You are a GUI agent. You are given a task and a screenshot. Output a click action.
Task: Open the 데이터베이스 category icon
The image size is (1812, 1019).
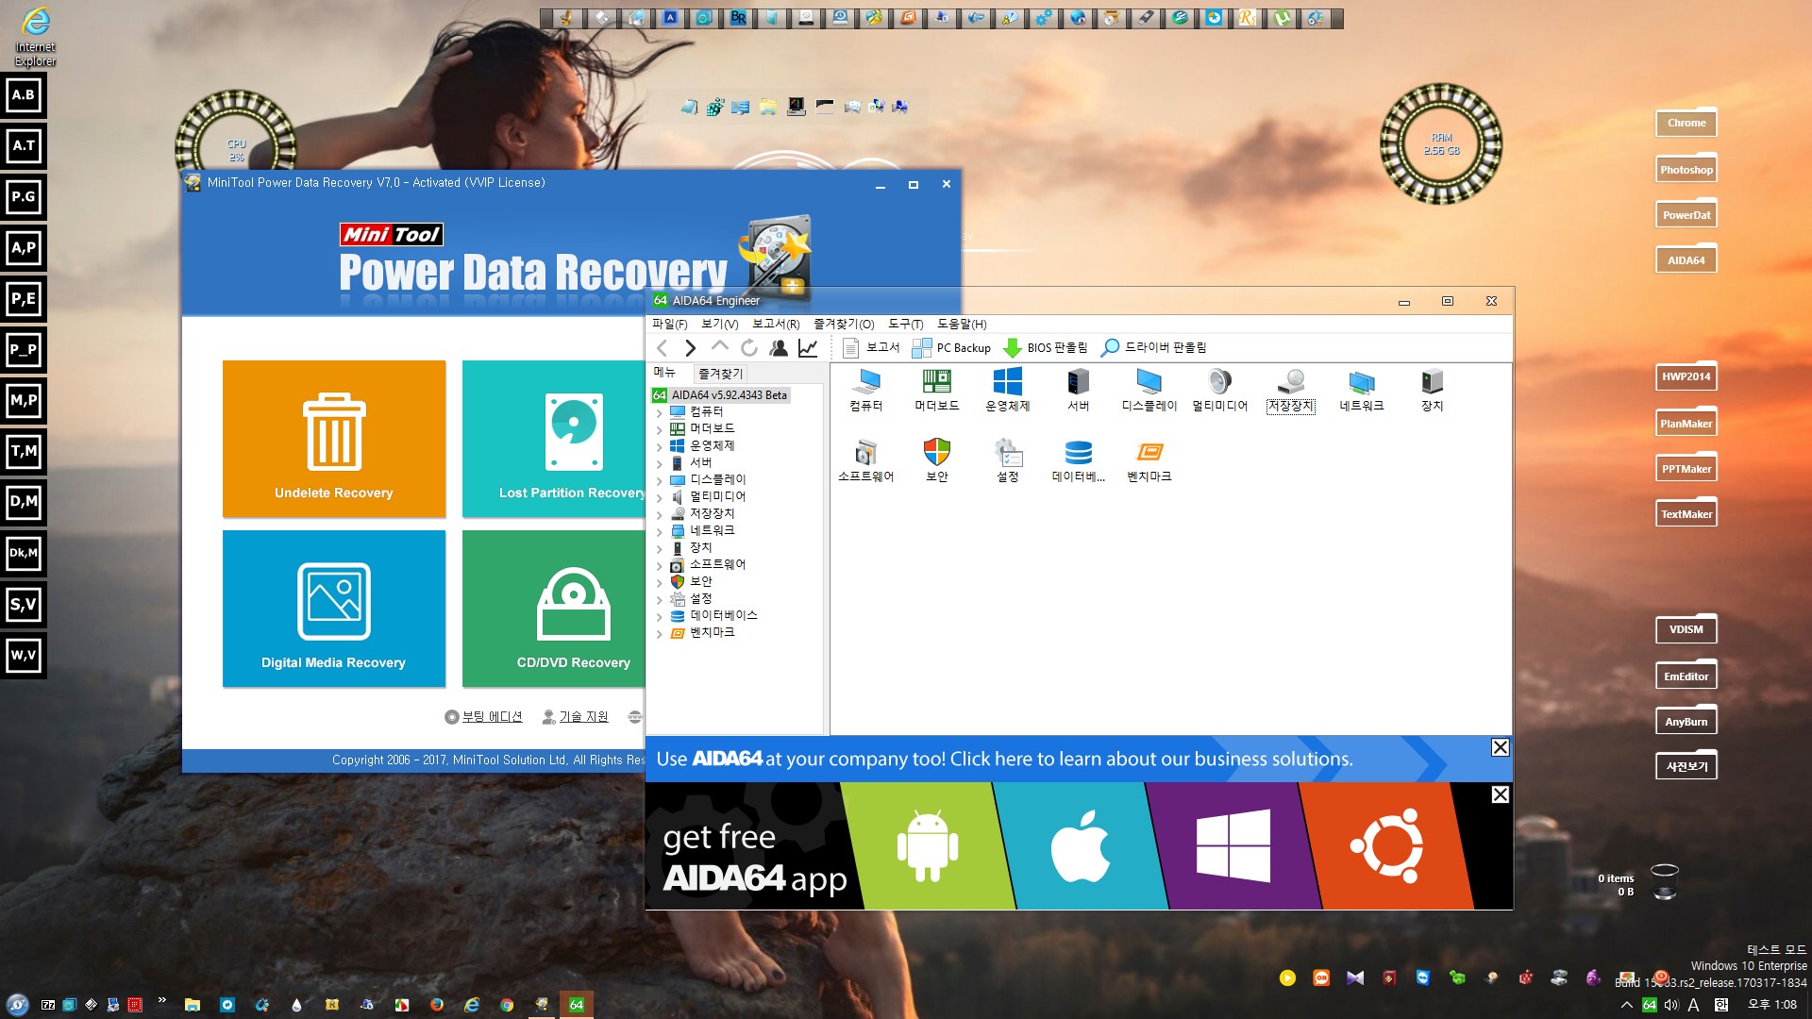click(x=1078, y=460)
